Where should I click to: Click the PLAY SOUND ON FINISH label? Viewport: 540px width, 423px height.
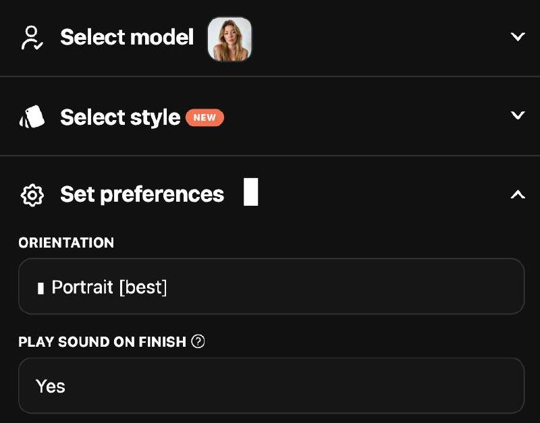pos(102,342)
